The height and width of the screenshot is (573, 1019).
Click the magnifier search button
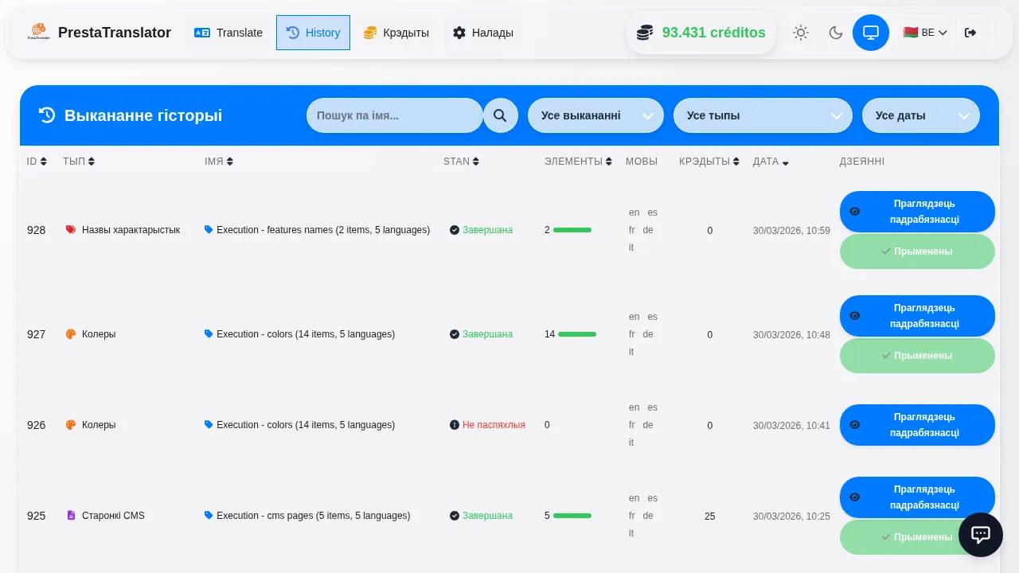point(500,115)
